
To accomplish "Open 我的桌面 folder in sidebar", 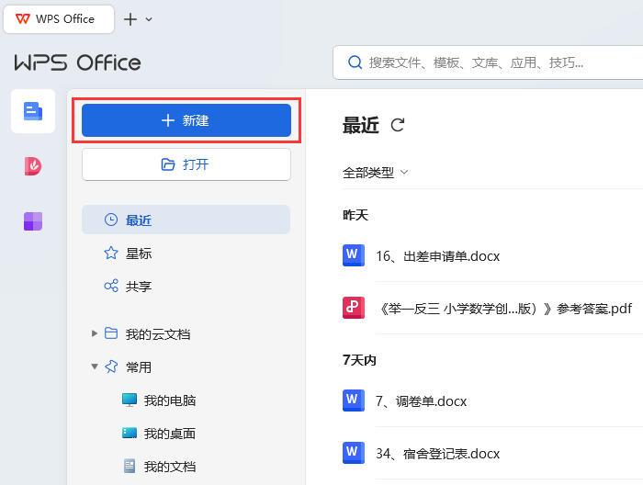I will click(169, 433).
